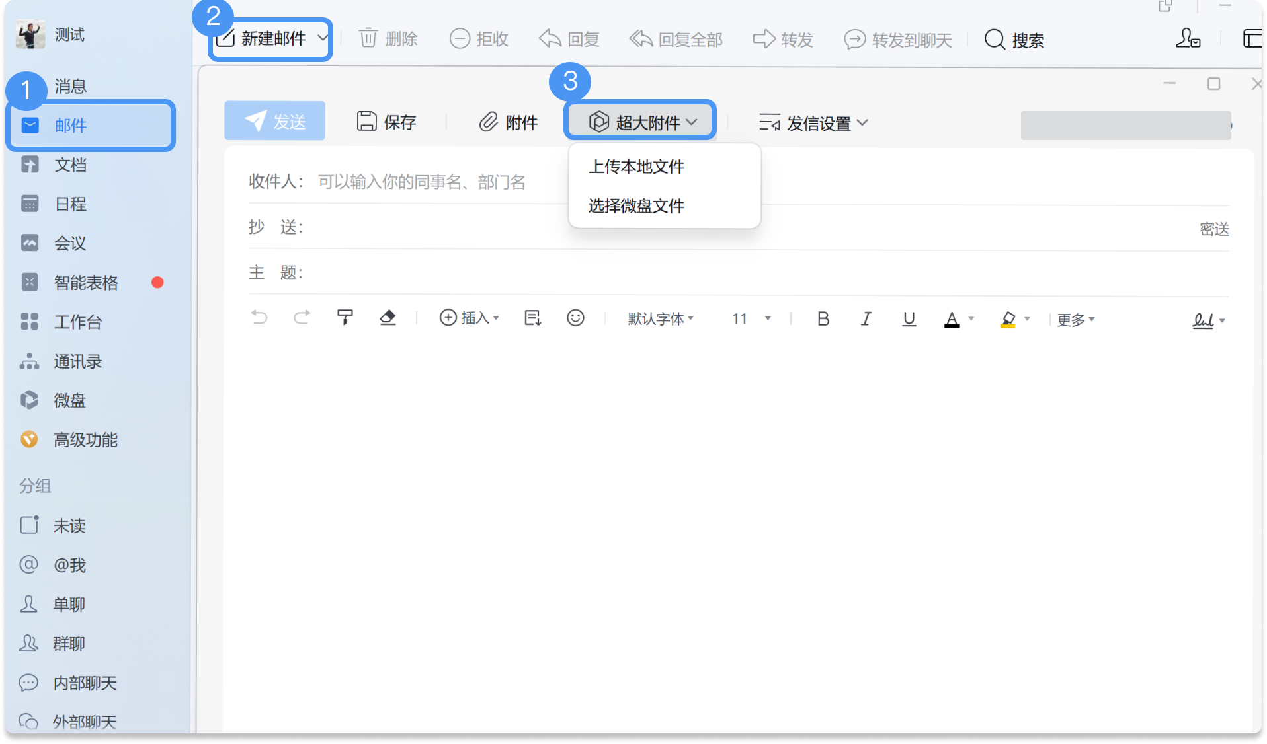Click the format painter icon
This screenshot has height=744, width=1267.
(345, 318)
